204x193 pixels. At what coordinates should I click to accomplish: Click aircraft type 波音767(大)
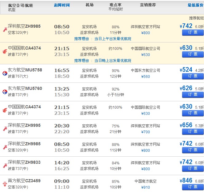[x=18, y=76]
